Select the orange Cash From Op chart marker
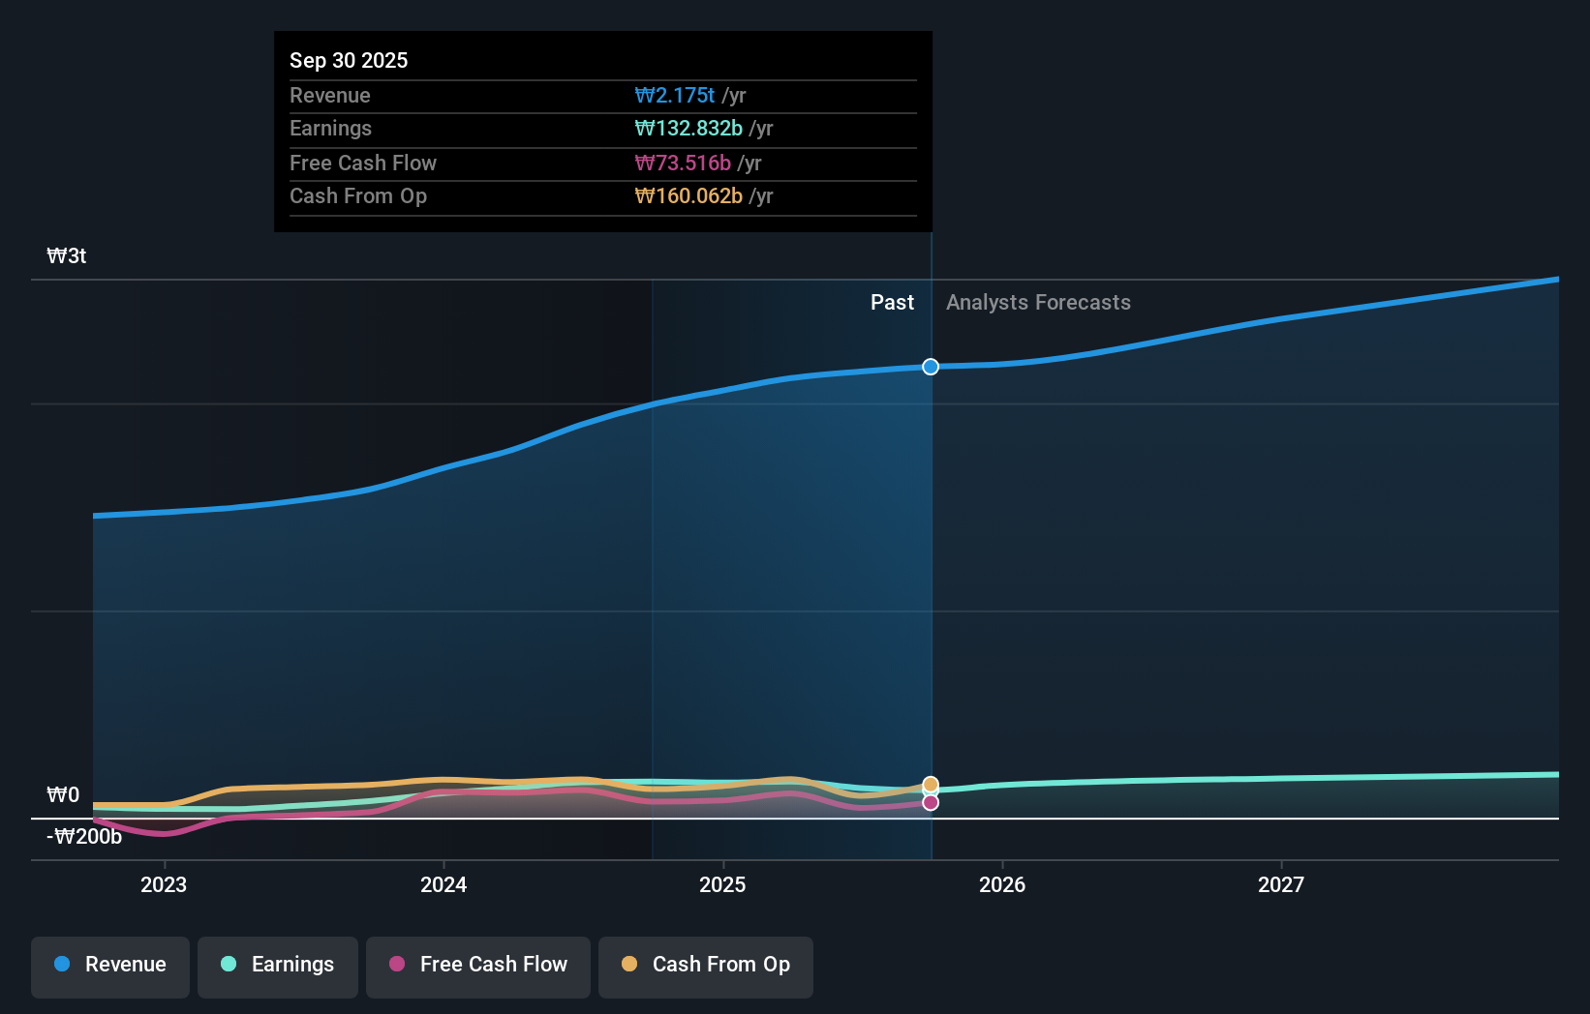 tap(930, 784)
